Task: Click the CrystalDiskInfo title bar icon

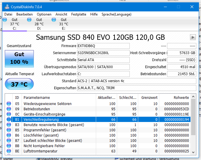Action: point(7,7)
